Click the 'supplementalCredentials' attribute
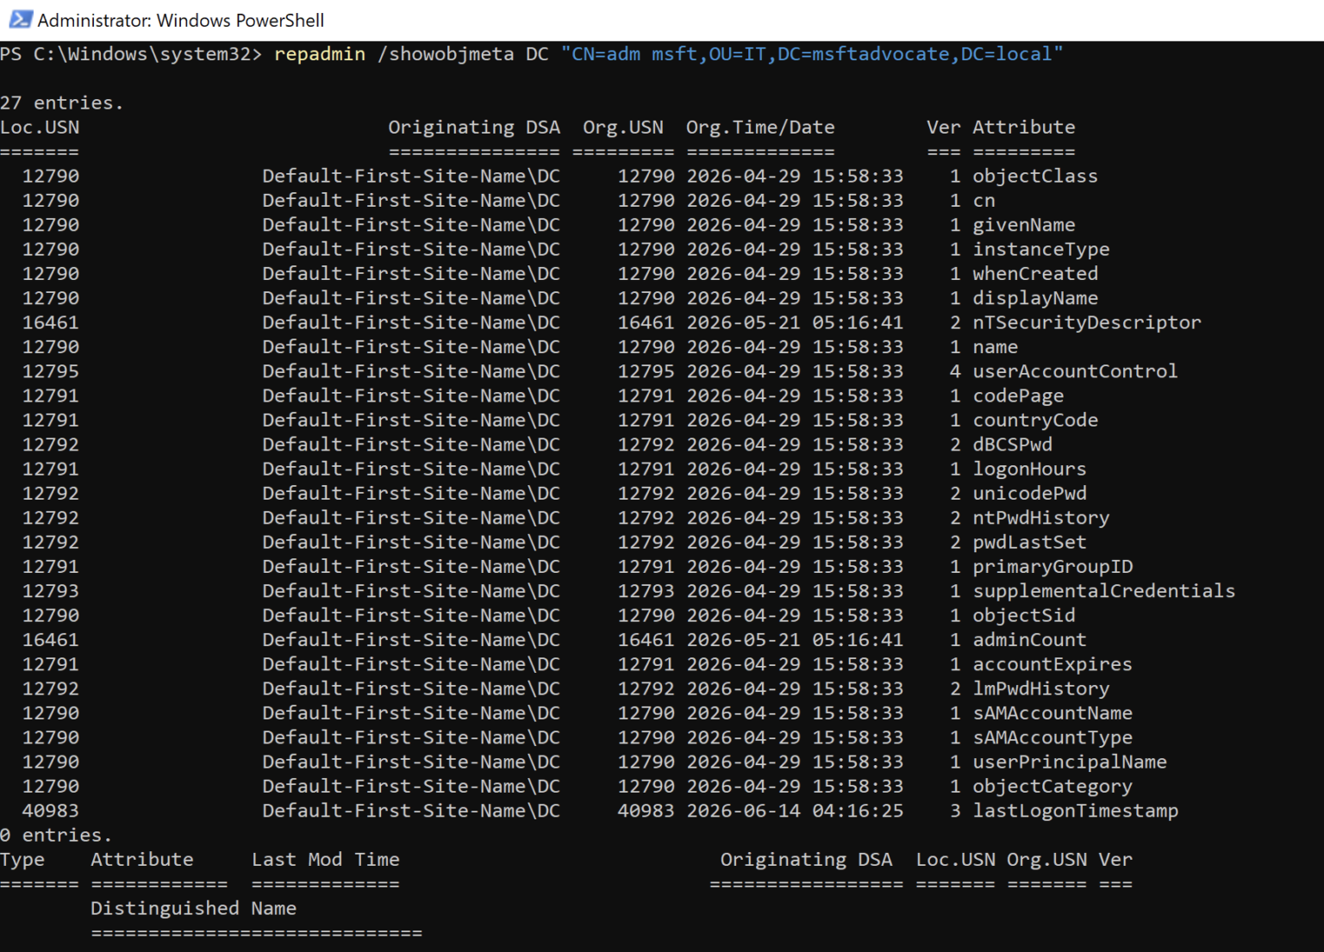The height and width of the screenshot is (952, 1324). pos(1103,591)
